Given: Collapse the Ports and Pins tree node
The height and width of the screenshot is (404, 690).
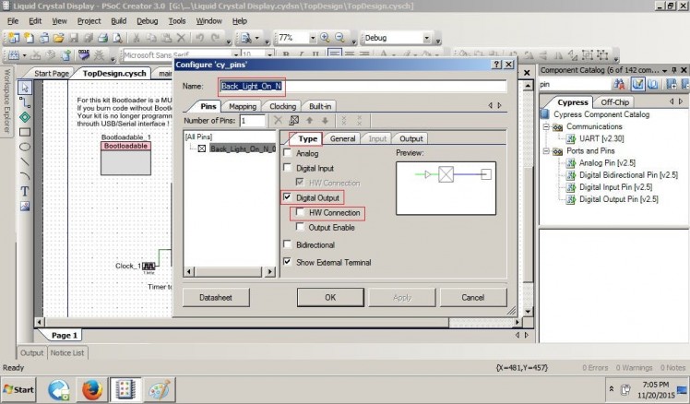Looking at the screenshot, I should click(546, 151).
